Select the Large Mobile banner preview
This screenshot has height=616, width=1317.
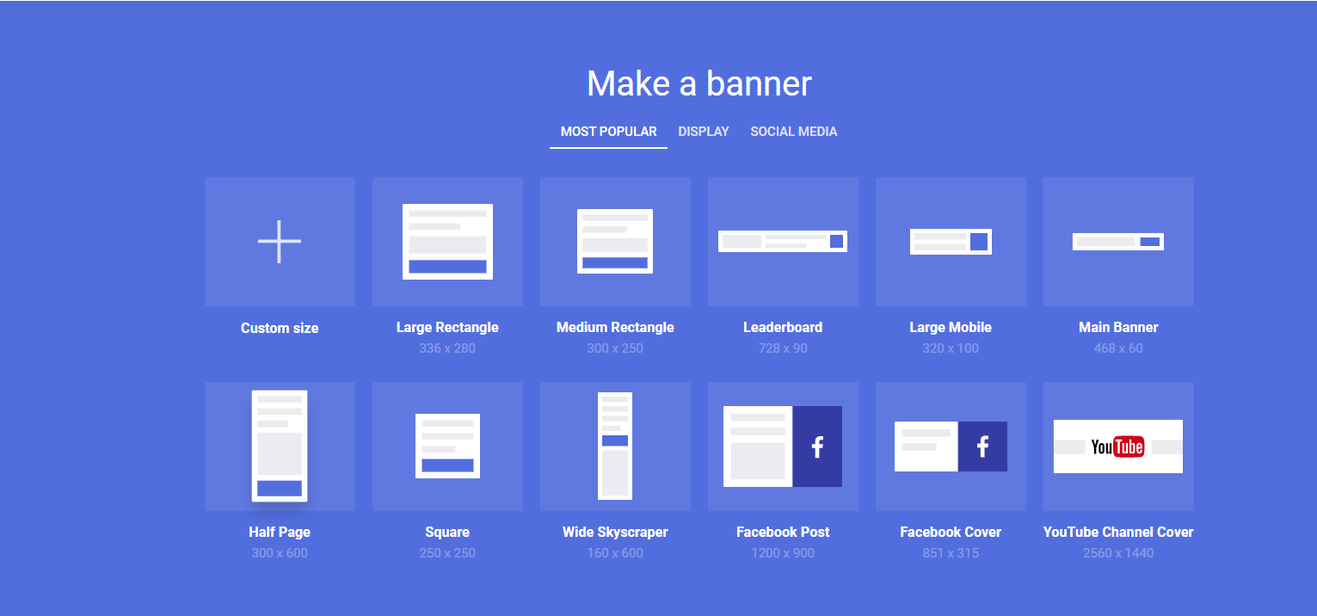(x=951, y=242)
